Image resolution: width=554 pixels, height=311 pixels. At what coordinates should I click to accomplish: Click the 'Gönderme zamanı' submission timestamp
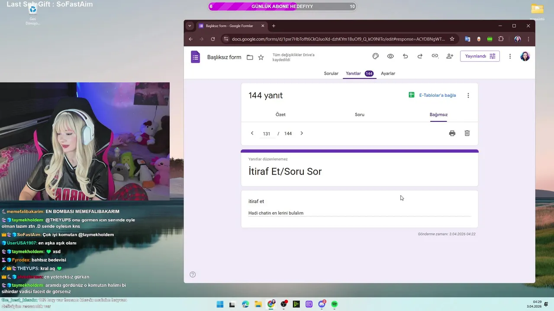tap(447, 234)
